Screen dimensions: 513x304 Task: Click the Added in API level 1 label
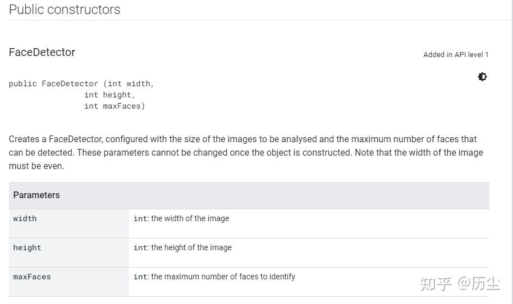(456, 55)
